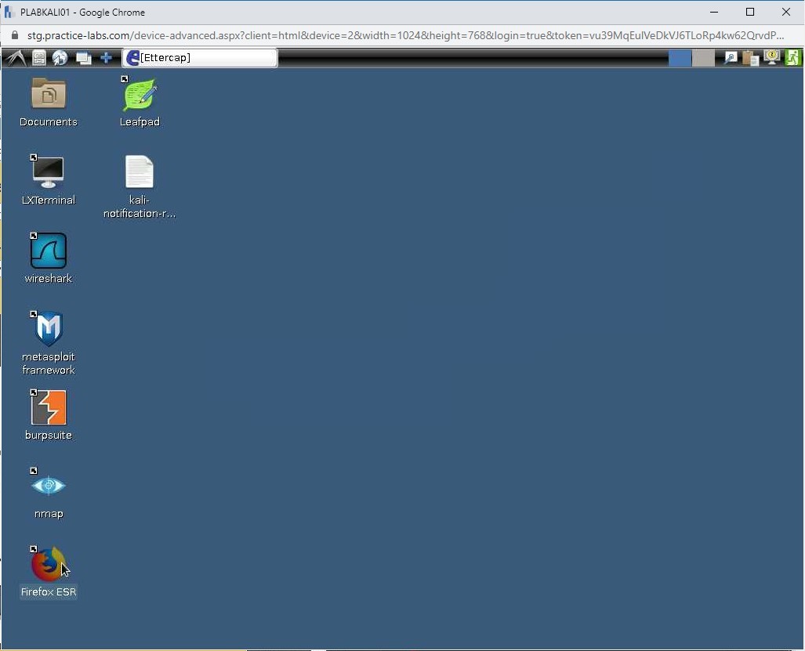Open the kali-notification-r file
This screenshot has height=651, width=805.
[x=139, y=171]
